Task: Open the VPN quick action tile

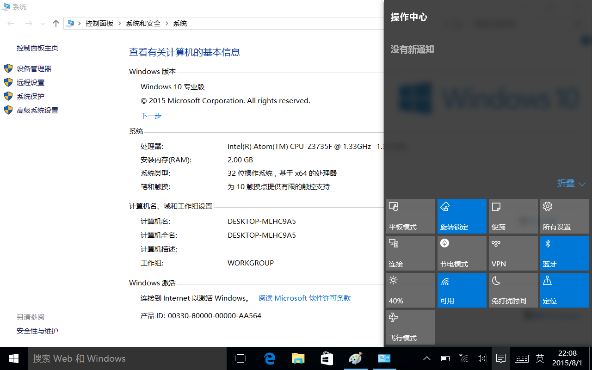Action: [513, 253]
